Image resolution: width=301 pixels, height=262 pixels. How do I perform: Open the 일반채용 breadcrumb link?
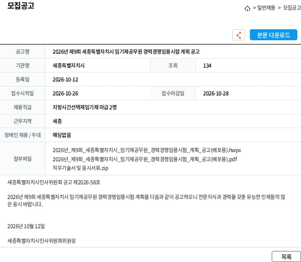pos(266,8)
